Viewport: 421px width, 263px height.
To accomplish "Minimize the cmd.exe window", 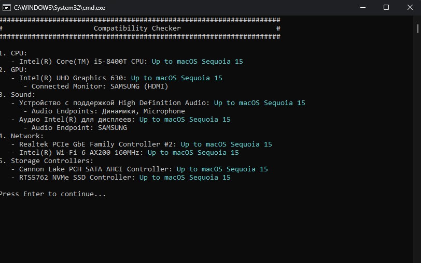I will pos(362,7).
